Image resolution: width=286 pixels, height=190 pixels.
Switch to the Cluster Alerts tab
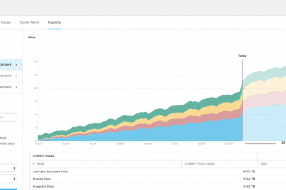pos(29,22)
